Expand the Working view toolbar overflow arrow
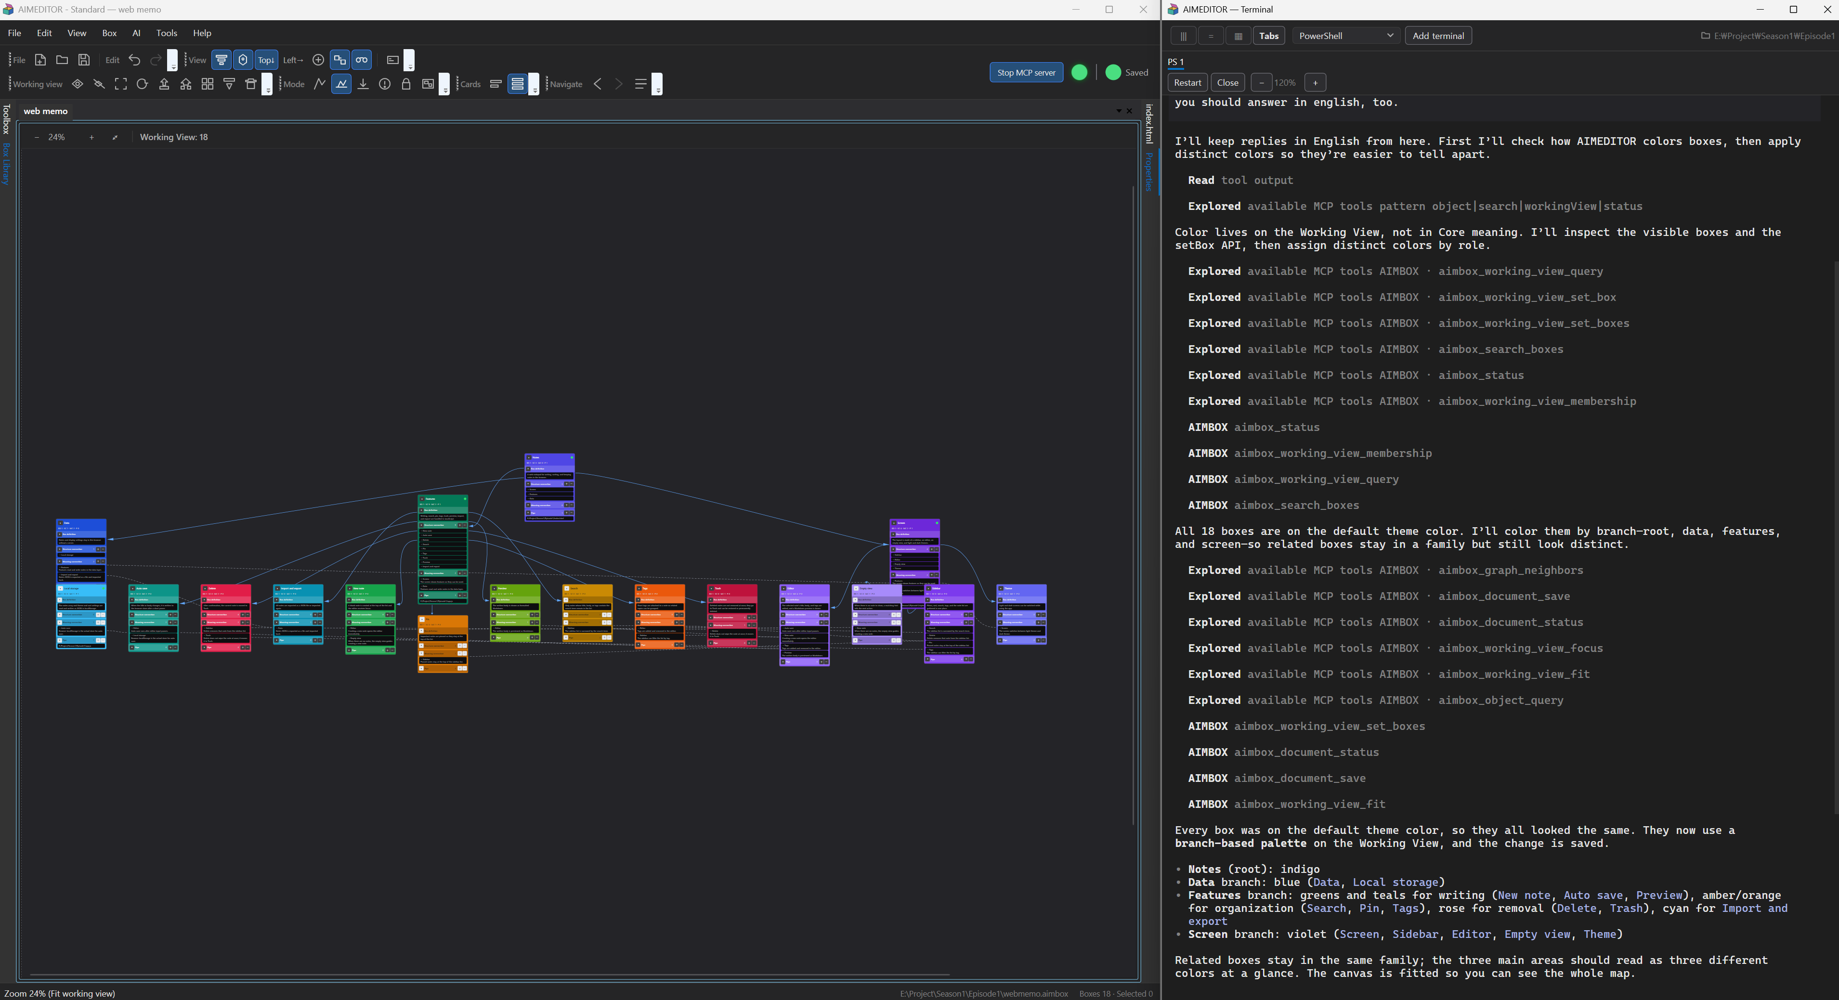Viewport: 1839px width, 1000px height. [268, 84]
